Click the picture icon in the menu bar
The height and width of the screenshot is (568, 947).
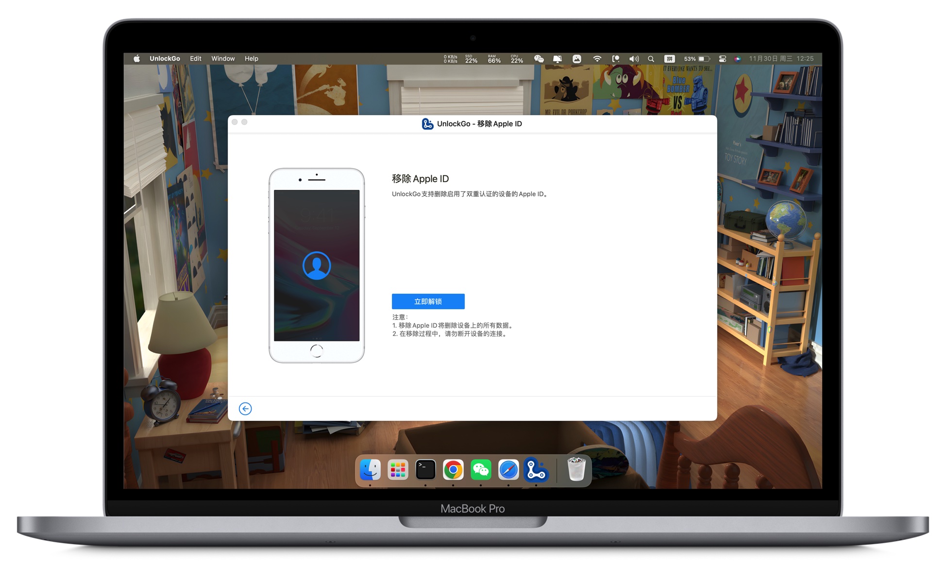coord(576,59)
